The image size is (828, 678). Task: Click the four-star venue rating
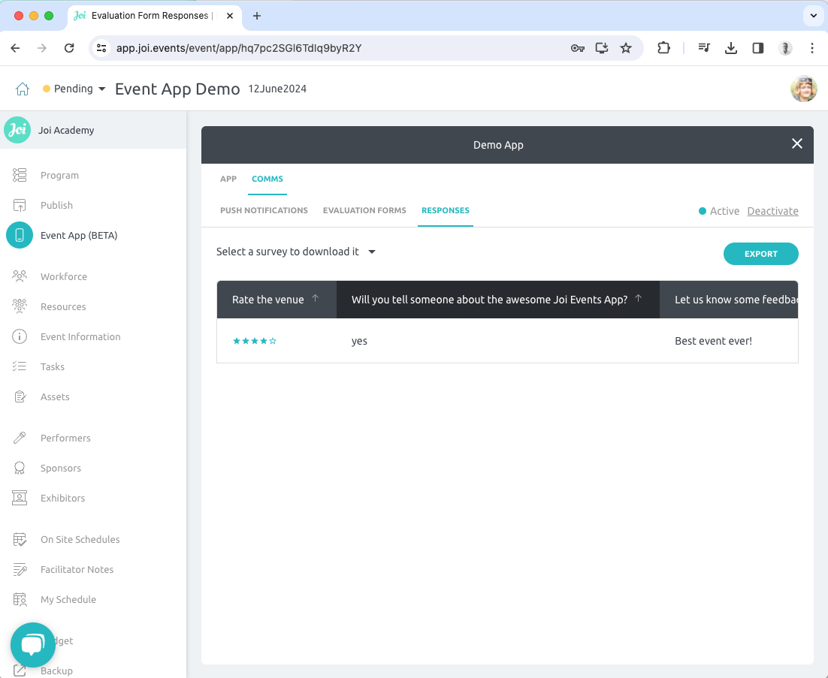pyautogui.click(x=255, y=341)
